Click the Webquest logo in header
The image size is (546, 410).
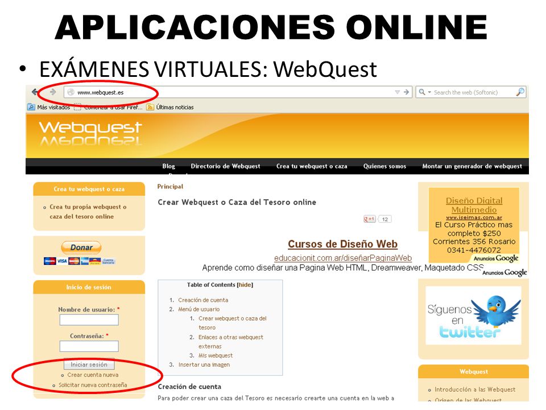tap(90, 133)
